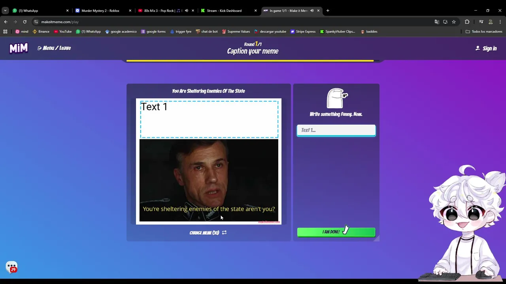The image size is (506, 284).
Task: Open chat bubble icon with 29 badge
Action: [x=11, y=267]
